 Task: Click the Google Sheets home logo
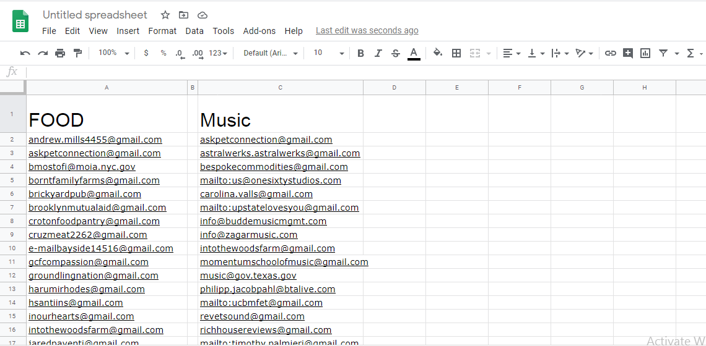click(20, 22)
